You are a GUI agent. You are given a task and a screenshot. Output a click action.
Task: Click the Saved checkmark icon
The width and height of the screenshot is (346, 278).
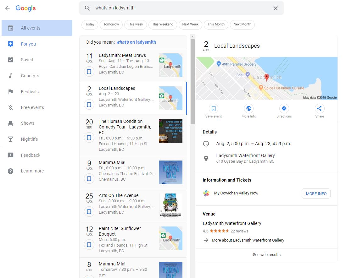(x=10, y=60)
